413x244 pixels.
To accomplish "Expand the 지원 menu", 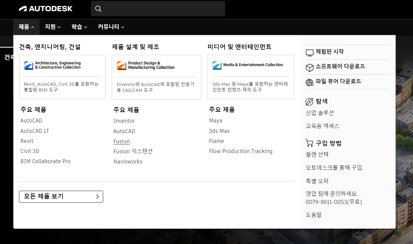I will coord(53,27).
